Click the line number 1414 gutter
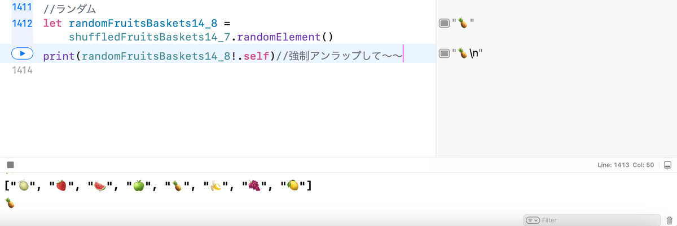The height and width of the screenshot is (226, 677). 21,70
